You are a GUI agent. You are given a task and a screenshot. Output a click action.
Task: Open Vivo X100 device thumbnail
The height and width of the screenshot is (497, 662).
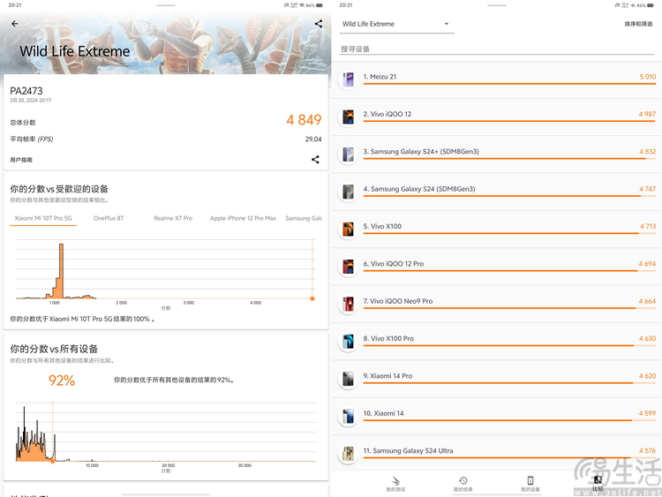click(348, 229)
